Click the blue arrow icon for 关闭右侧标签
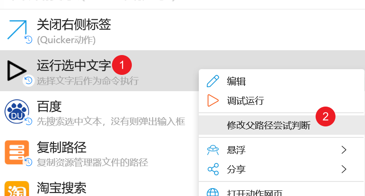This screenshot has height=196, width=365. pyautogui.click(x=17, y=30)
